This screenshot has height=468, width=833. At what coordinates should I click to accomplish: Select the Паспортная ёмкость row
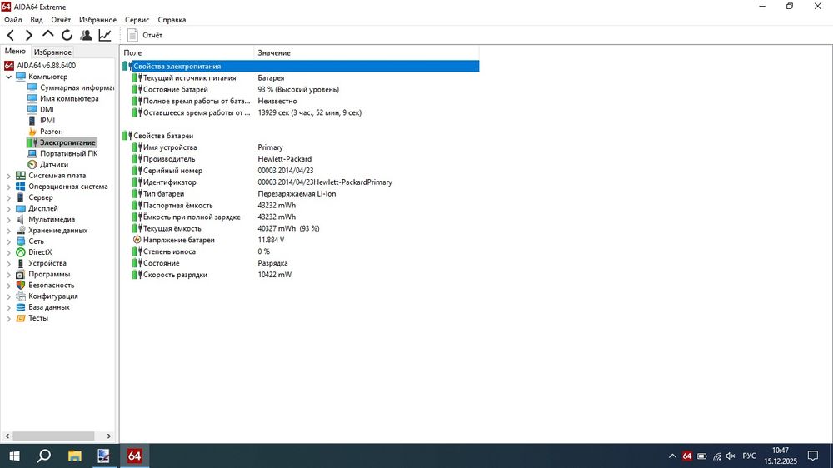pyautogui.click(x=300, y=205)
